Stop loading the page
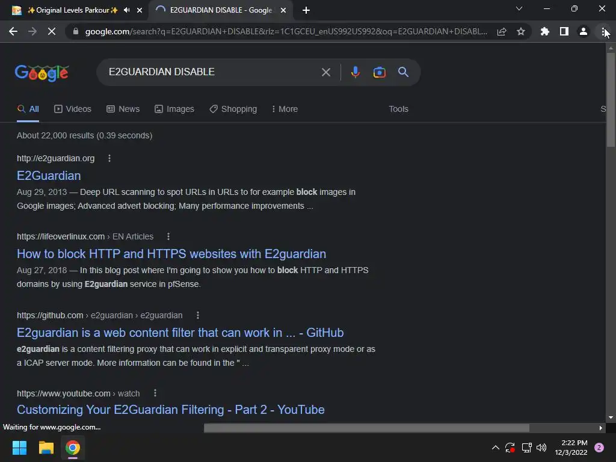The height and width of the screenshot is (462, 616). click(x=52, y=31)
